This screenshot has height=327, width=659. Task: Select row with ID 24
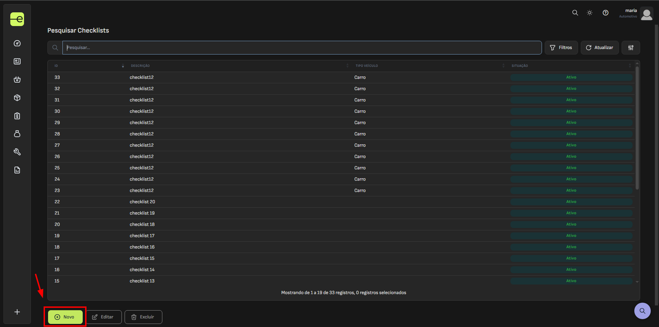pos(341,179)
